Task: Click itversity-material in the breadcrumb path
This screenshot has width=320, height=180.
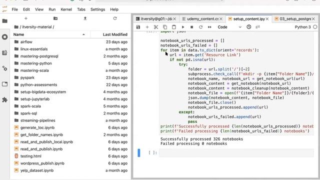Action: 37,27
